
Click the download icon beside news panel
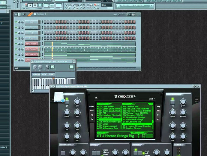click(x=151, y=6)
